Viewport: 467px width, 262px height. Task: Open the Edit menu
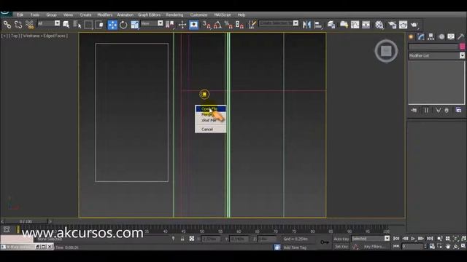click(20, 15)
